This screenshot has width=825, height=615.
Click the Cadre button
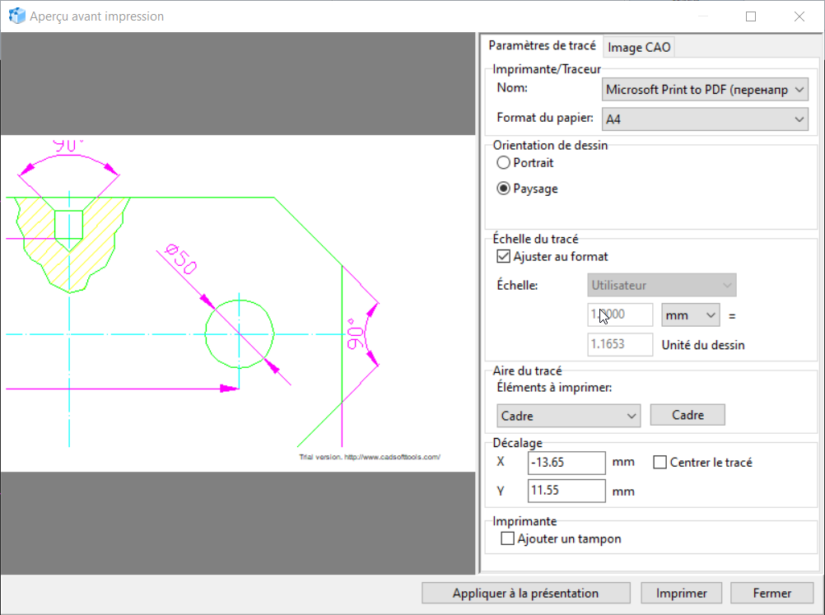click(x=687, y=415)
